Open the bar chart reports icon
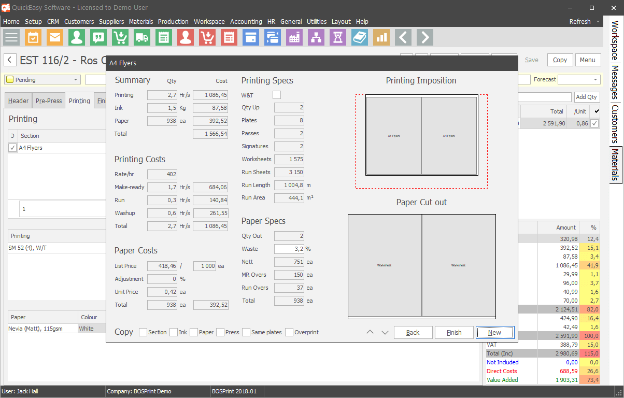The height and width of the screenshot is (398, 624). click(381, 37)
